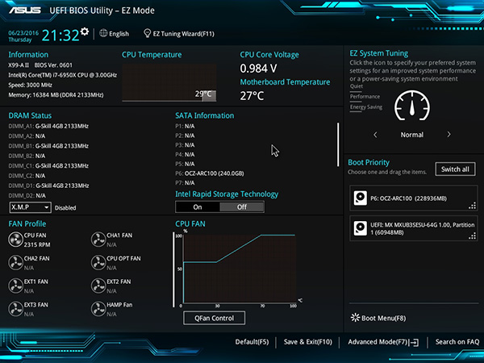Viewport: 484px width, 363px height.
Task: Click the globe language icon
Action: [x=103, y=33]
